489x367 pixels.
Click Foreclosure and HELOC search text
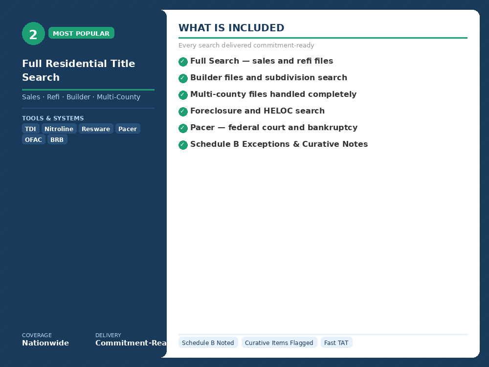258,111
